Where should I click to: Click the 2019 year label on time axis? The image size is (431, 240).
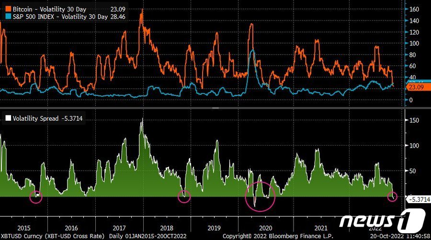[214, 228]
